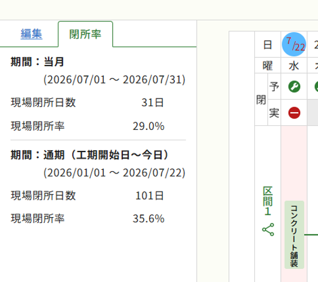The width and height of the screenshot is (318, 282).
Task: Click the 2026/01/01 ～ 2026/07/22 date range text
Action: 115,173
